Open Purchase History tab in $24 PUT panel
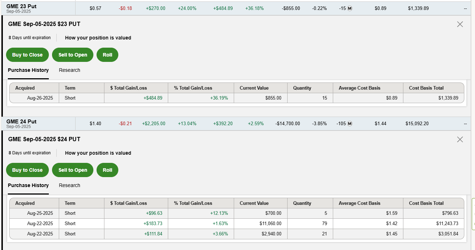The image size is (475, 250). pos(28,185)
